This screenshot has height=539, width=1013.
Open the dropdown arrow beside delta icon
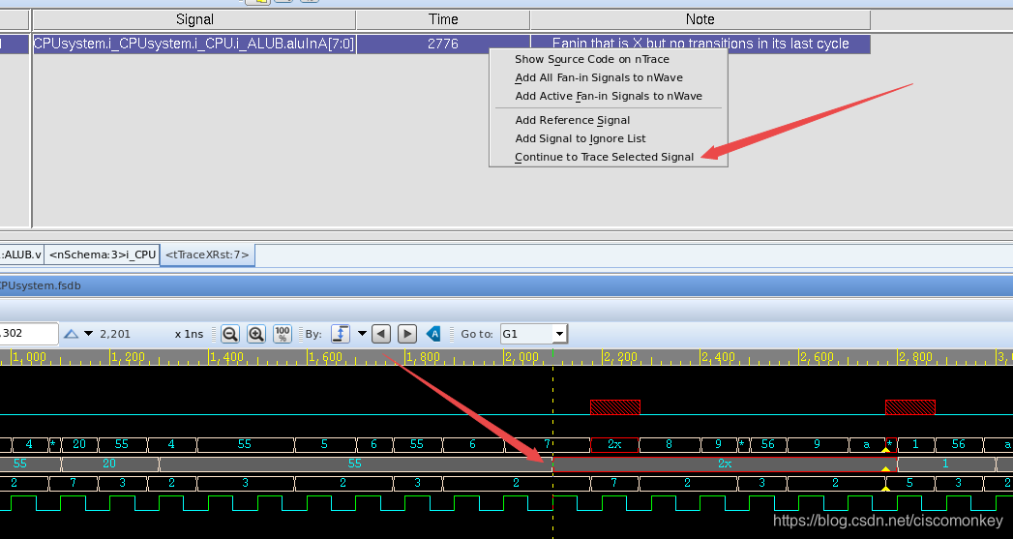[88, 334]
